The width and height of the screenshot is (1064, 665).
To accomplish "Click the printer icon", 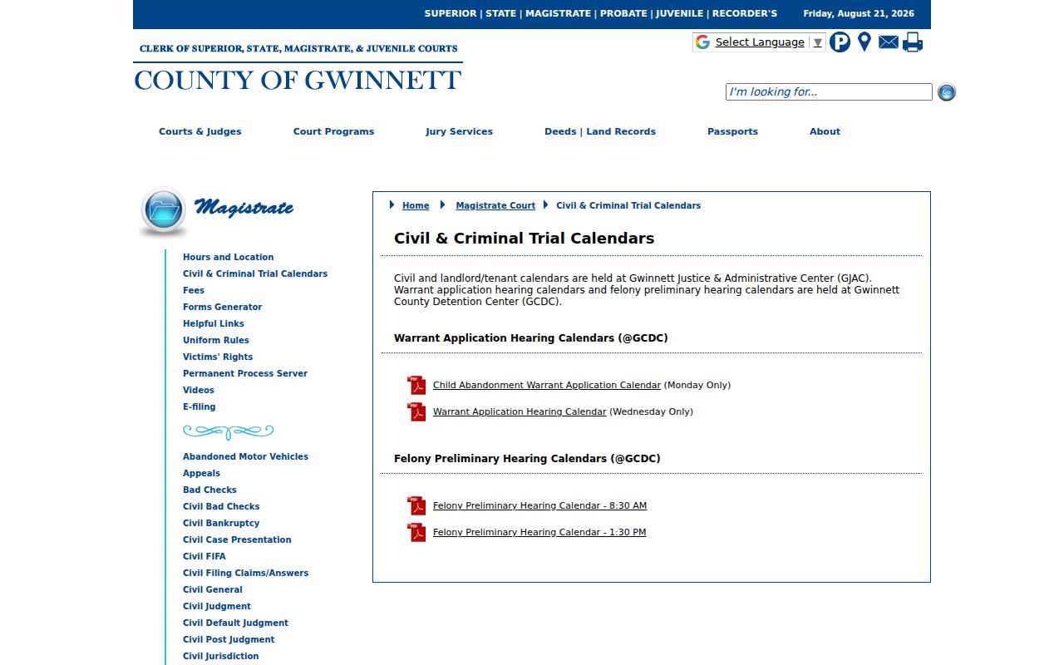I will pos(913,42).
